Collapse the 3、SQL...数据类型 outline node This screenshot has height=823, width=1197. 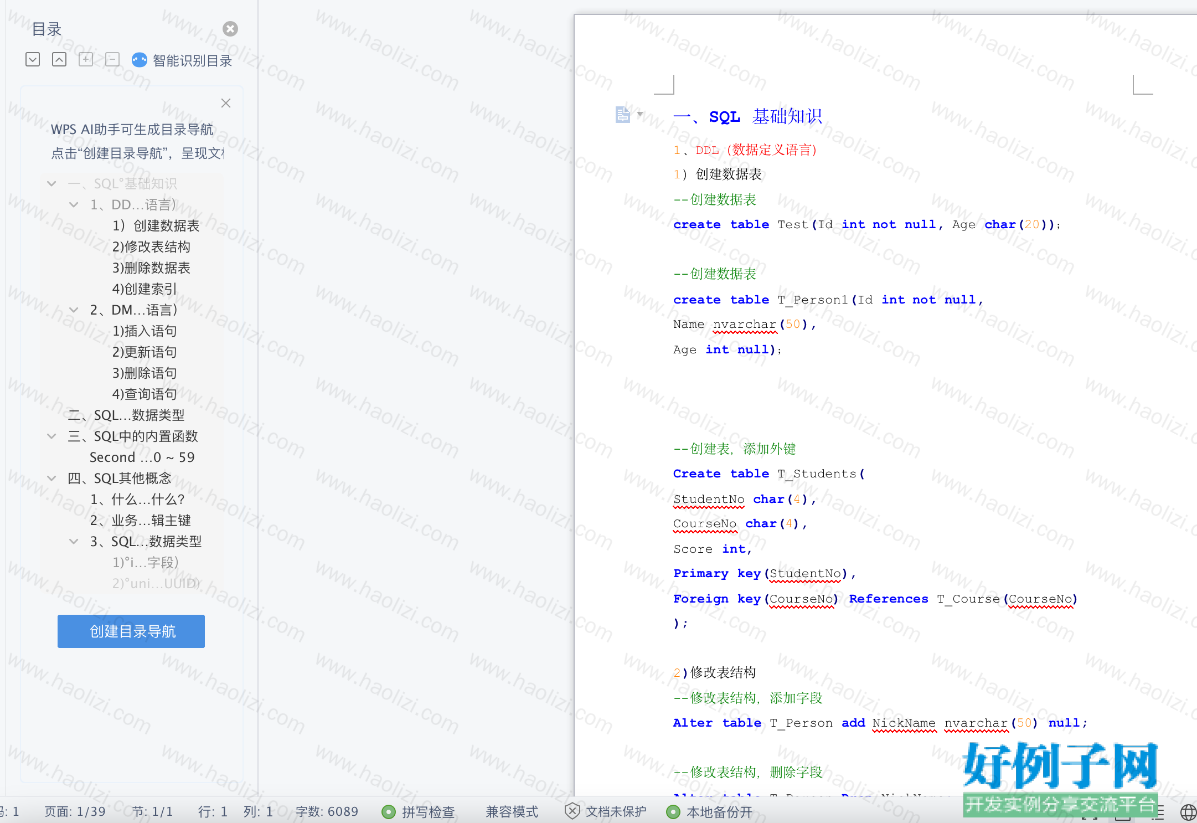point(74,541)
